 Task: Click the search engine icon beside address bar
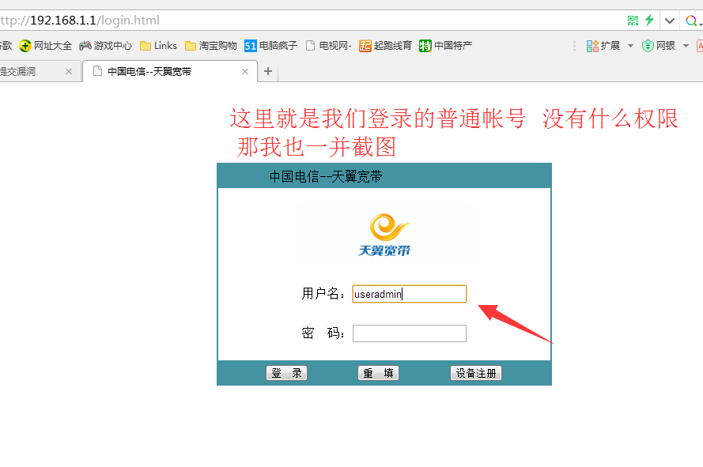[x=691, y=21]
